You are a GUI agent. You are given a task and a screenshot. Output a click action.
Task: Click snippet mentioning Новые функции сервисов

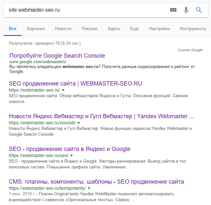[100, 131]
